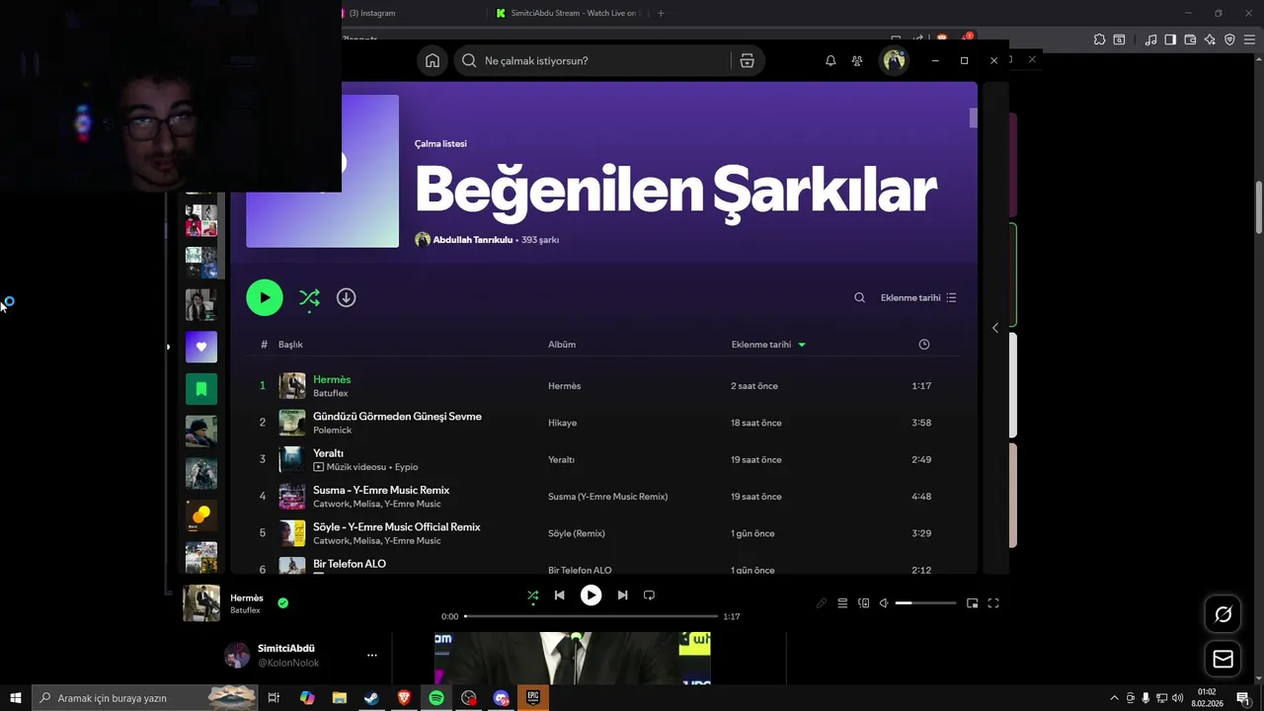Open now playing Hermès cover art
The height and width of the screenshot is (711, 1264).
pos(201,603)
